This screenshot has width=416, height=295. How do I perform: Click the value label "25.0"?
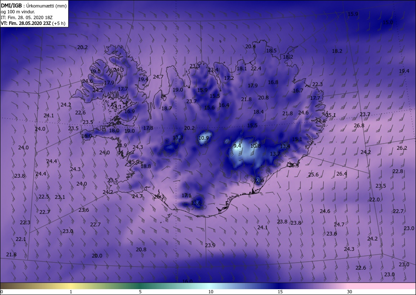click(x=134, y=162)
